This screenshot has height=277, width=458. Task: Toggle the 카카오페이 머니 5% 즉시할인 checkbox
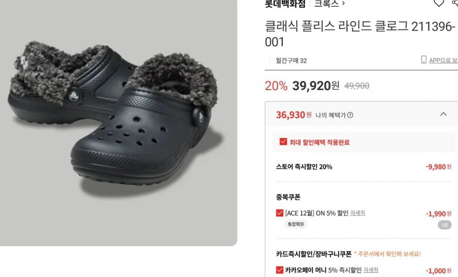(x=279, y=270)
